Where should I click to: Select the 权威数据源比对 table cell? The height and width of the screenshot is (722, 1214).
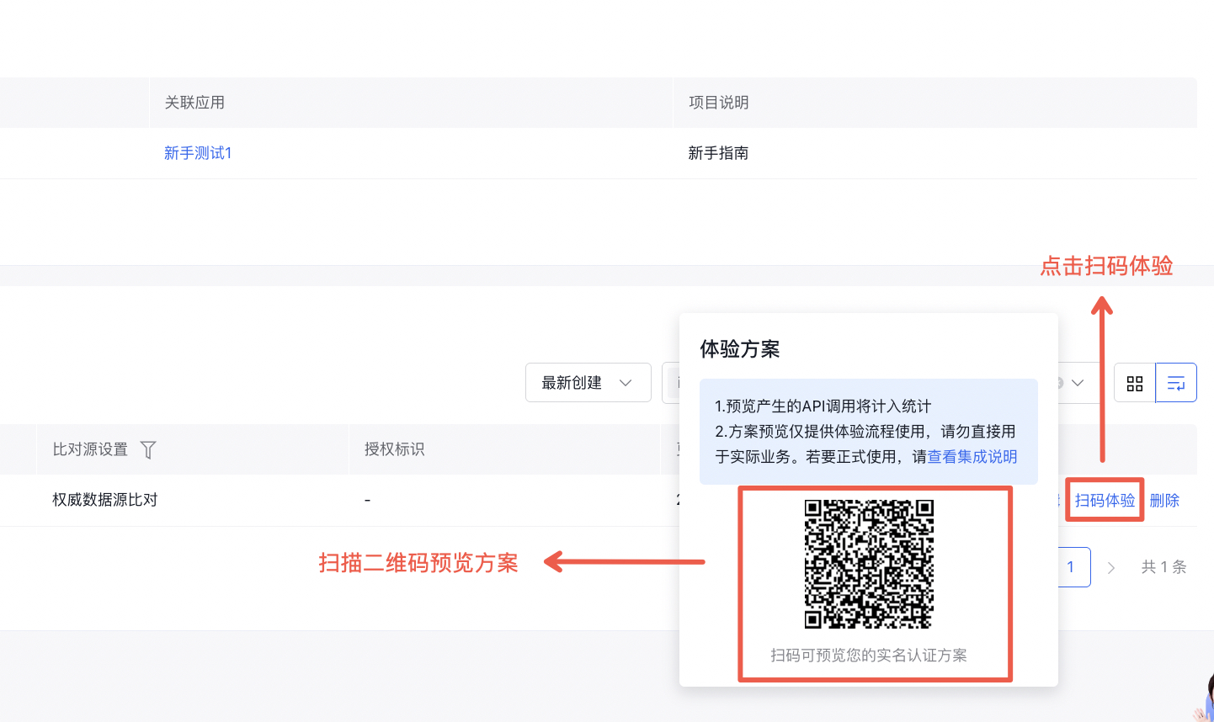point(105,500)
